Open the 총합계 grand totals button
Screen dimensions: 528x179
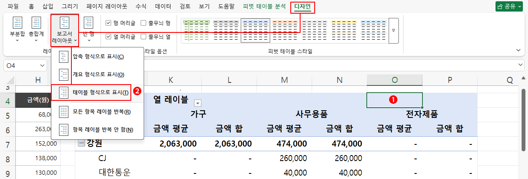(36, 29)
